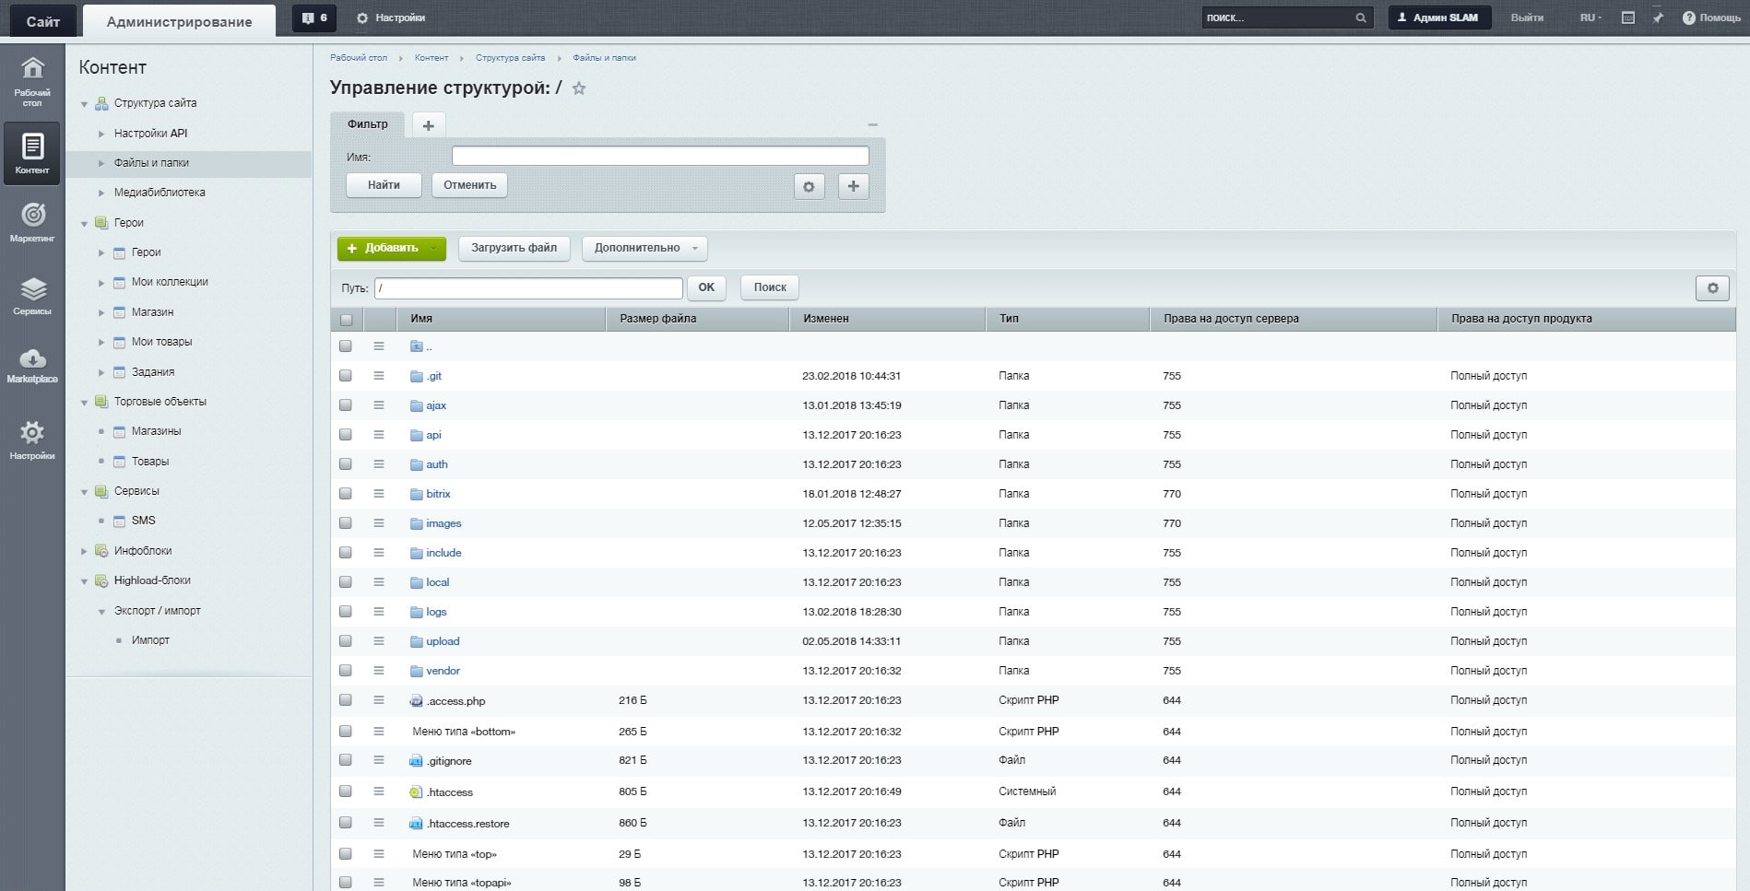1750x891 pixels.
Task: Collapse the Герои top-level tree node
Action: [84, 223]
